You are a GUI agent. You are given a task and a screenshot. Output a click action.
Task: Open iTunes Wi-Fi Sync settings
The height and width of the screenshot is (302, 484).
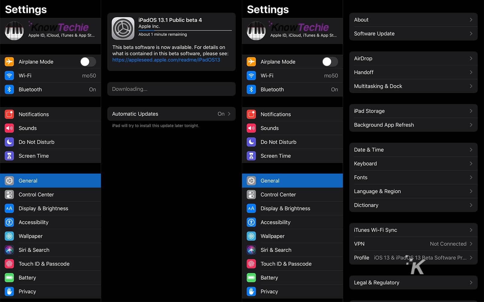[x=413, y=230]
